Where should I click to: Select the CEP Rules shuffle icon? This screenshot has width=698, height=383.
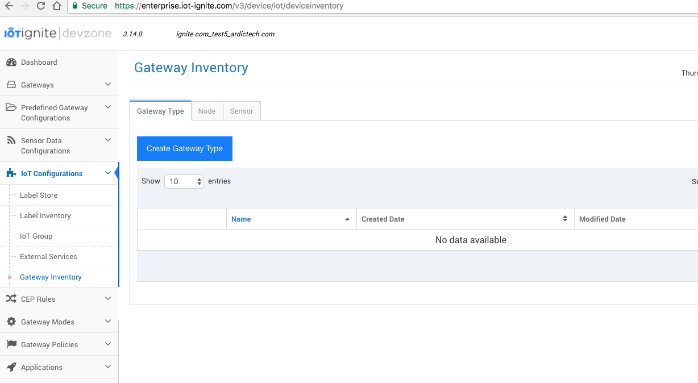(x=11, y=298)
